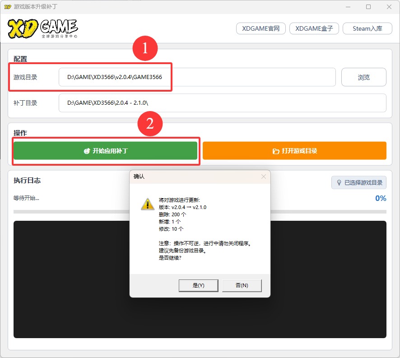
Task: Open the XDGAME官网 link
Action: click(x=260, y=28)
